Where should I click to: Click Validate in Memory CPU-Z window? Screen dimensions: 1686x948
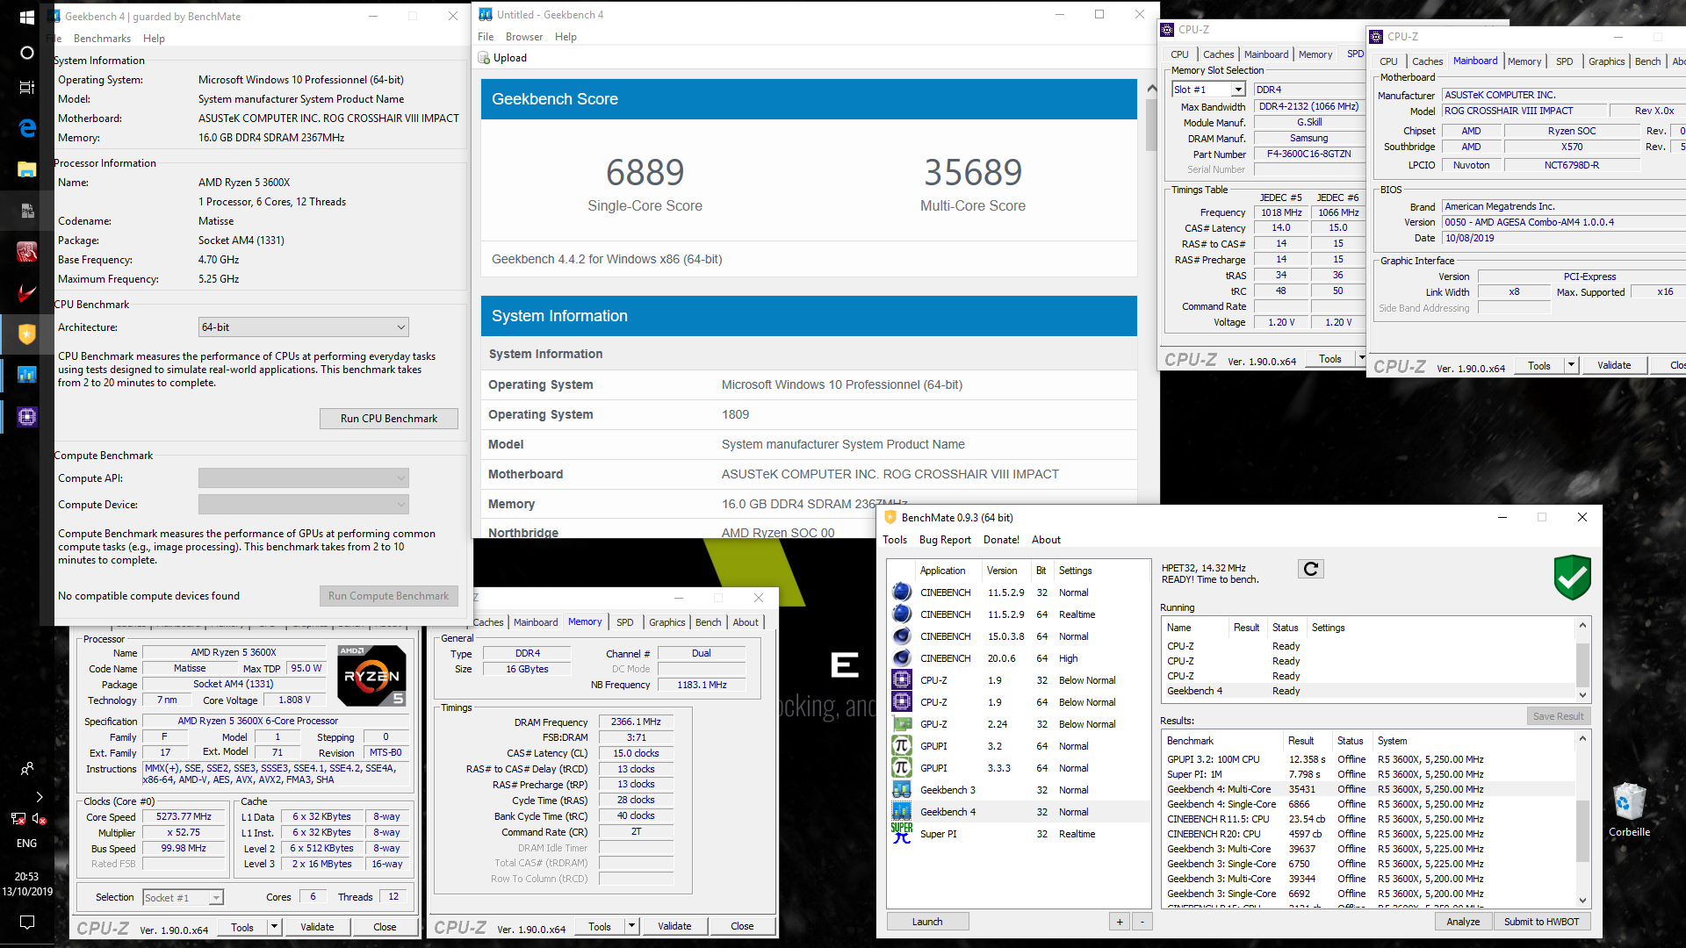point(674,926)
